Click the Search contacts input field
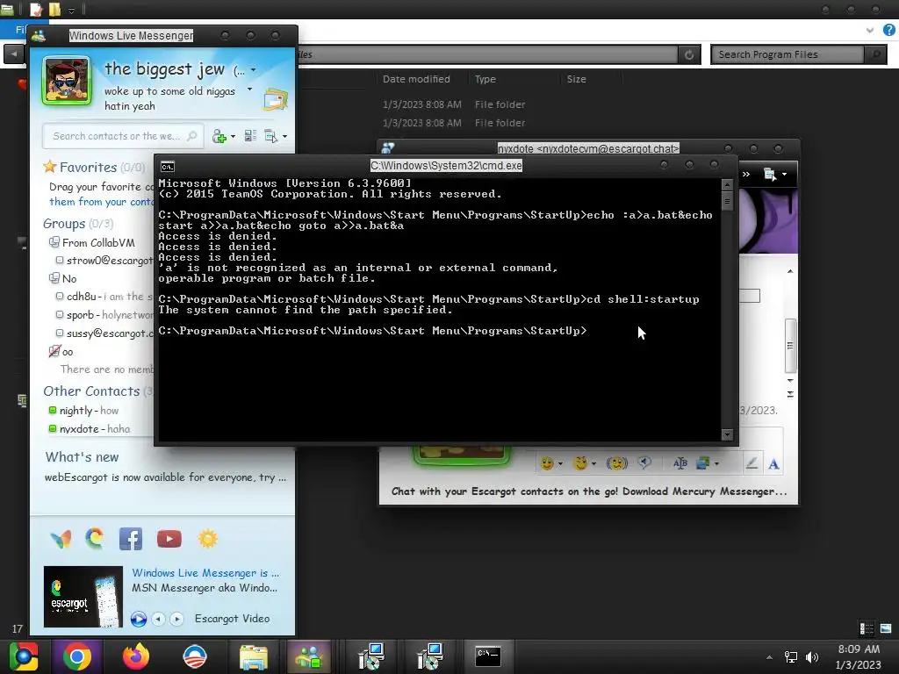The width and height of the screenshot is (899, 674). 123,136
